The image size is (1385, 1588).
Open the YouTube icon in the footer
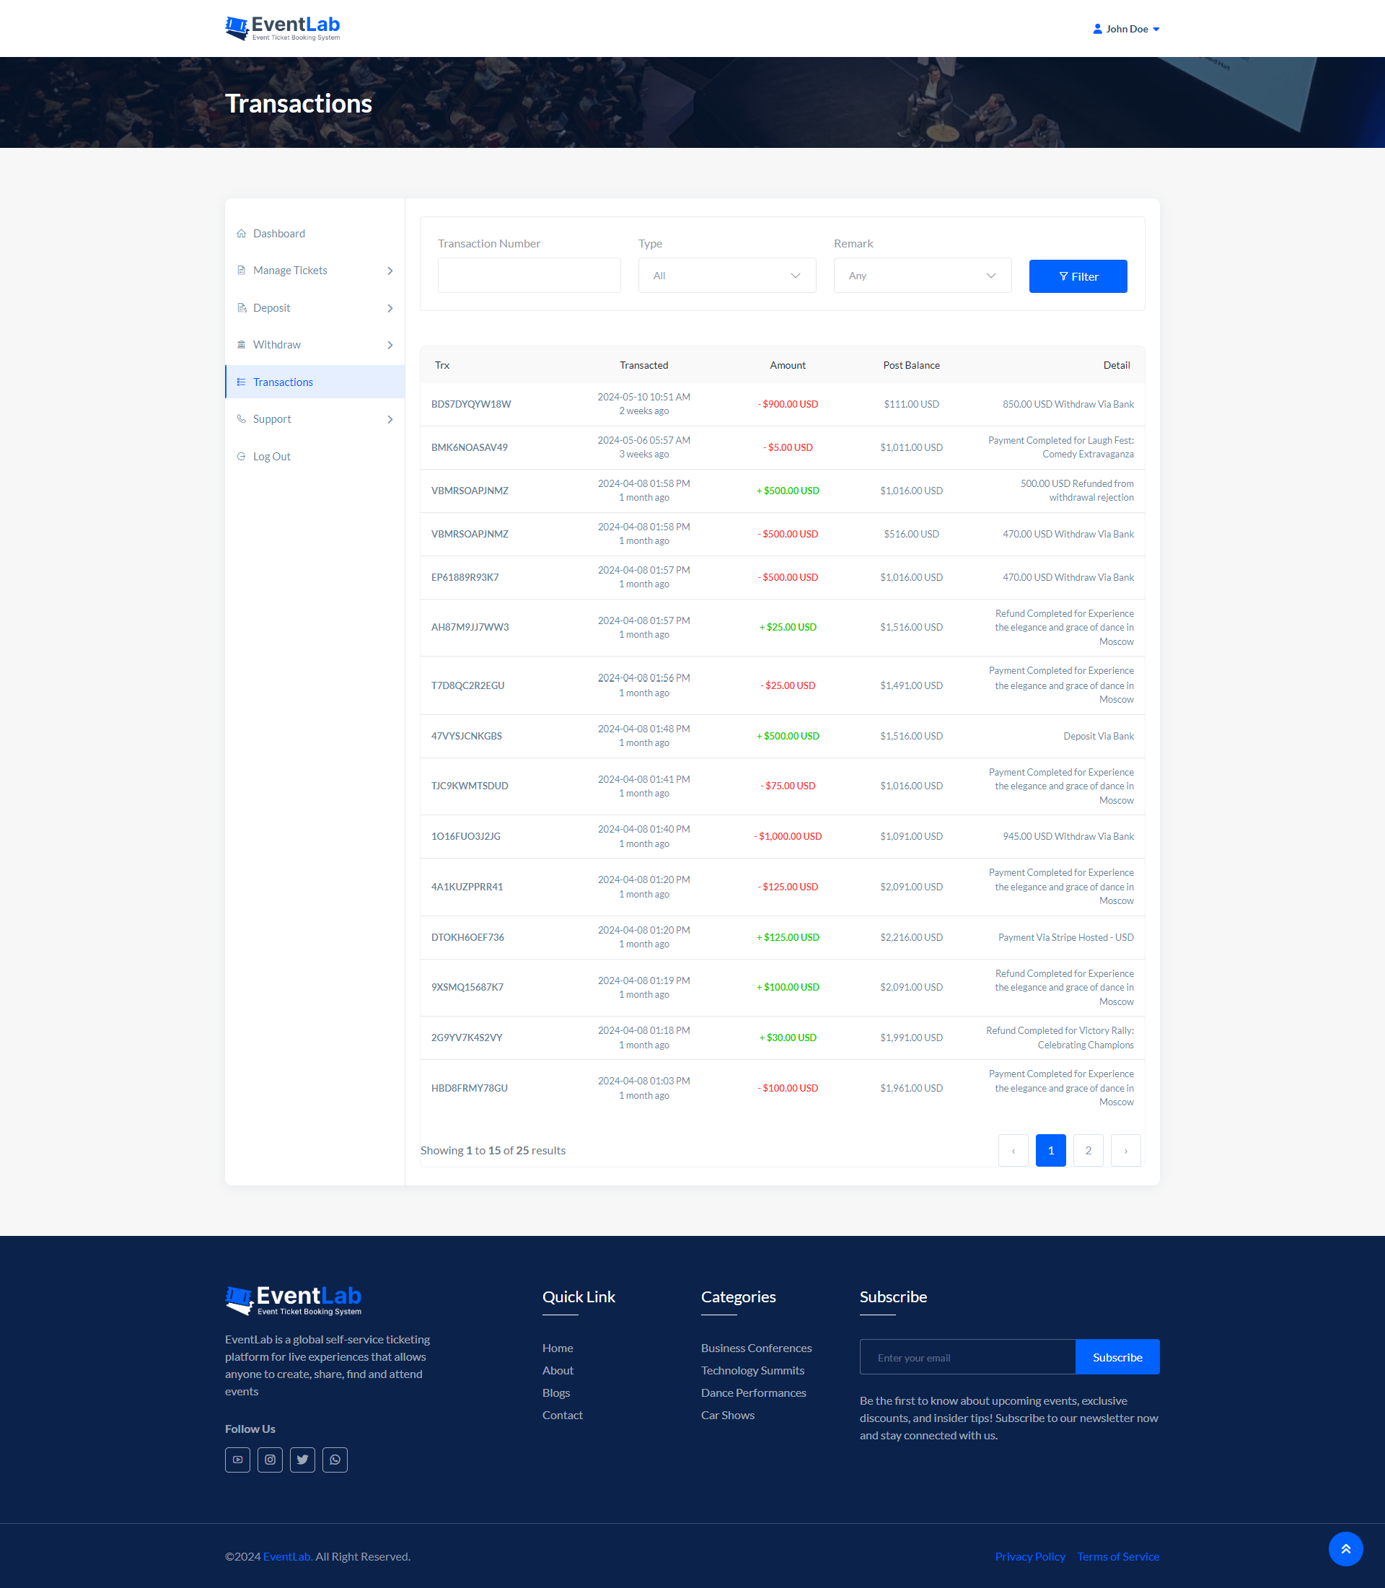coord(237,1460)
